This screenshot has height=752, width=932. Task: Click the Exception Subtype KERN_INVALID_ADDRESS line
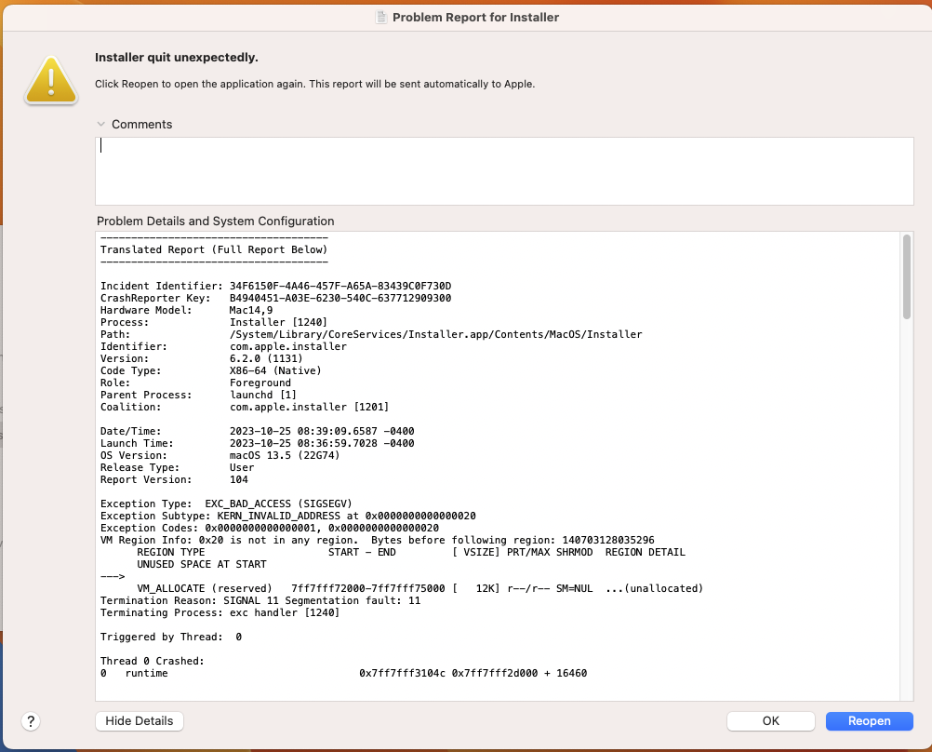(x=288, y=516)
